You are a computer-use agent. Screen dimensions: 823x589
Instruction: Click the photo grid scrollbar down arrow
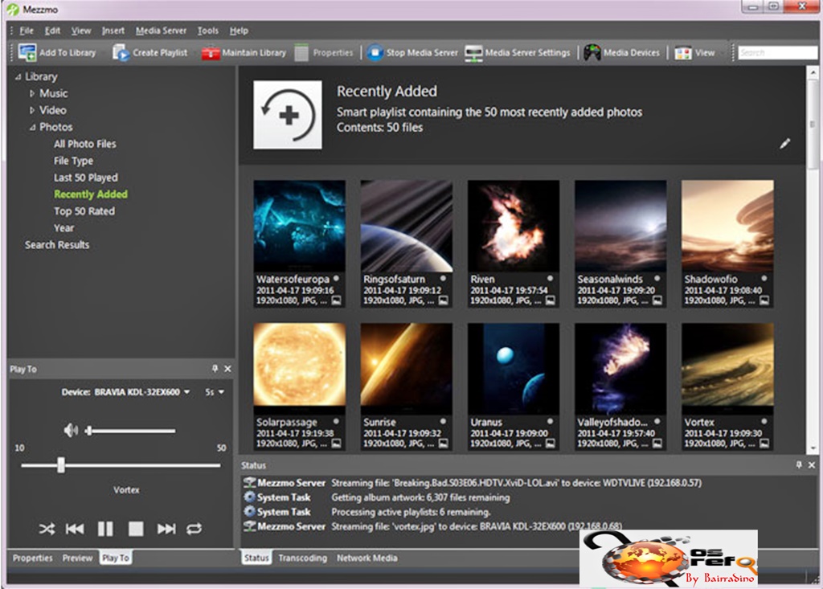pyautogui.click(x=813, y=449)
